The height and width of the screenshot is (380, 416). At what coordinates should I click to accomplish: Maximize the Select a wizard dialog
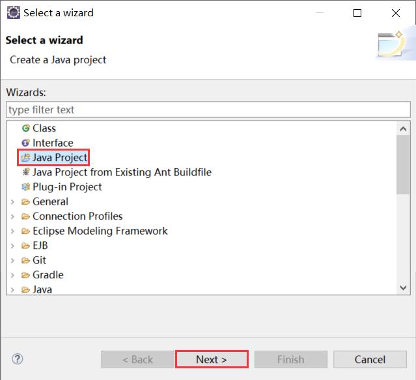[x=357, y=13]
